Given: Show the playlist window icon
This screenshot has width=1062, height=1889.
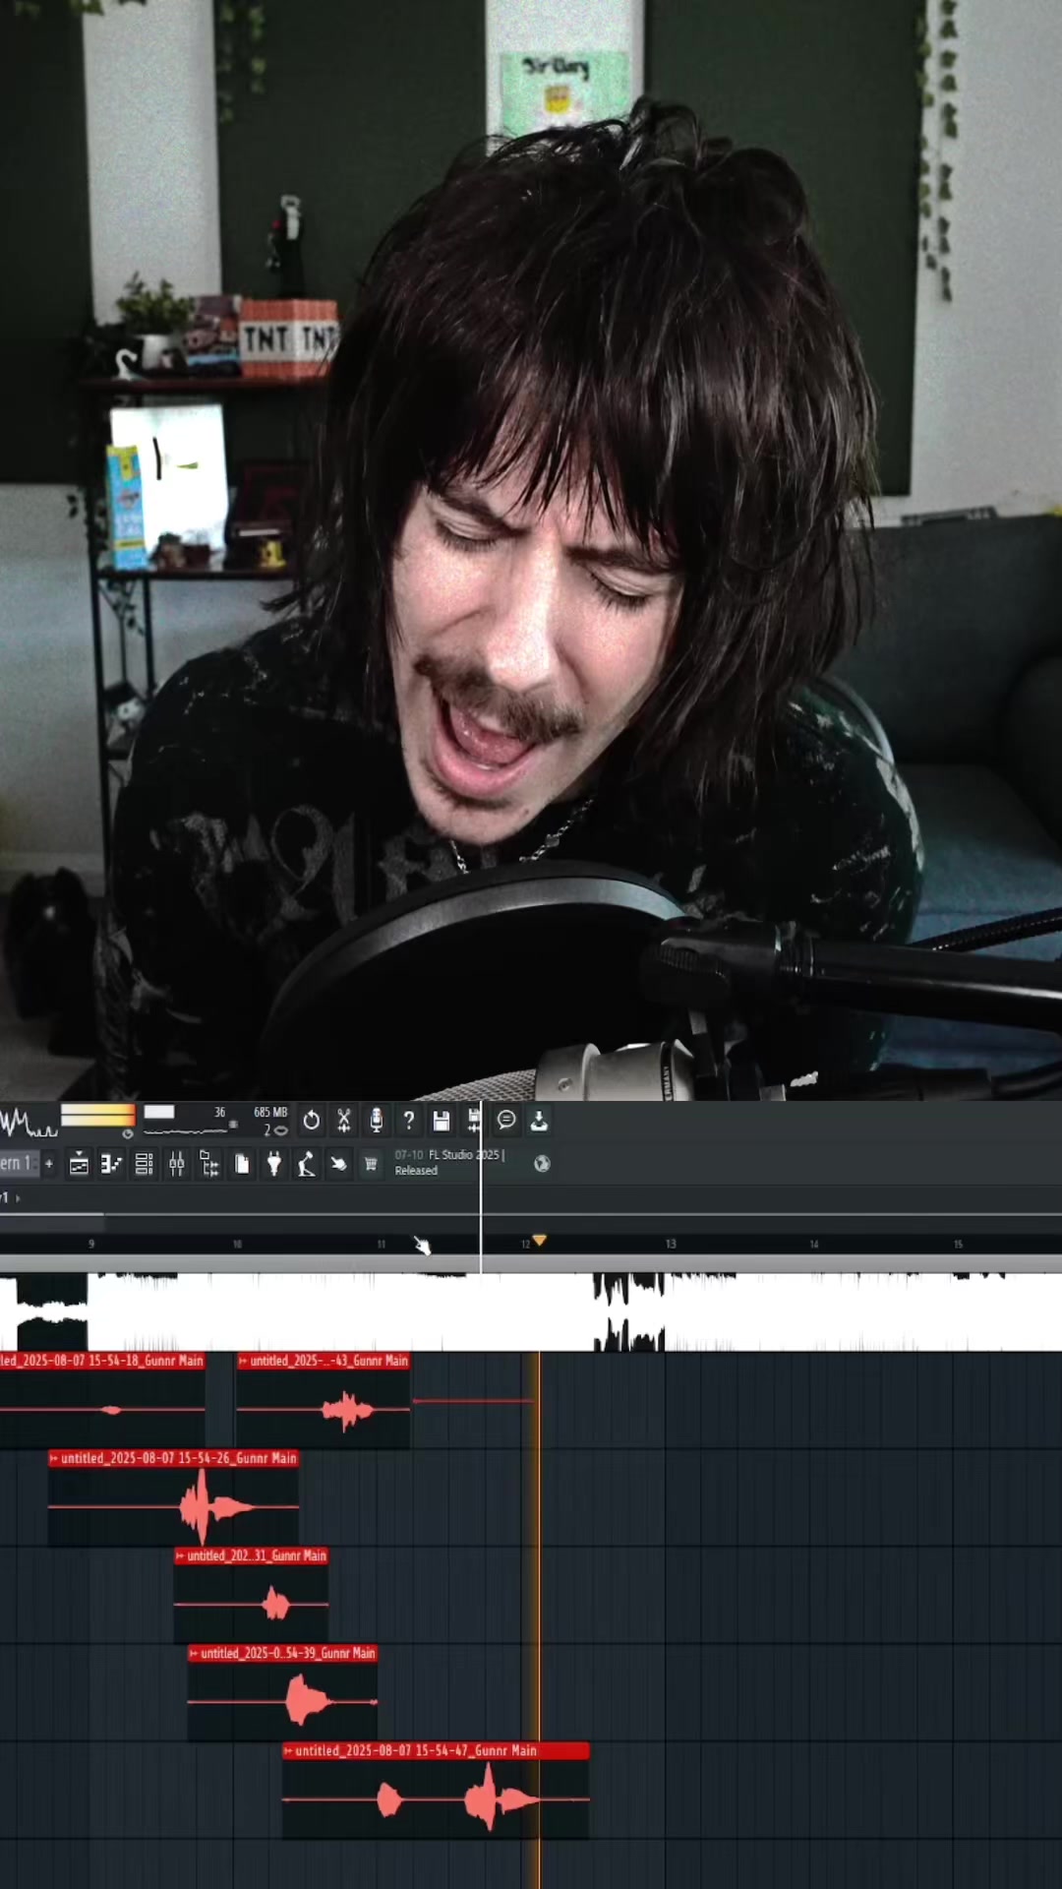Looking at the screenshot, I should pos(79,1165).
